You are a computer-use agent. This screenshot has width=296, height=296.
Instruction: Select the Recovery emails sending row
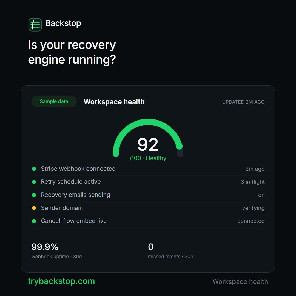148,195
